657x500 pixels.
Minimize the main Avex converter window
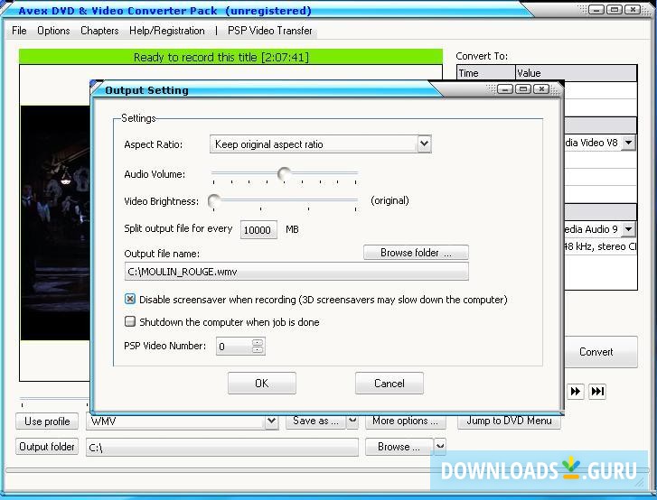[596, 9]
